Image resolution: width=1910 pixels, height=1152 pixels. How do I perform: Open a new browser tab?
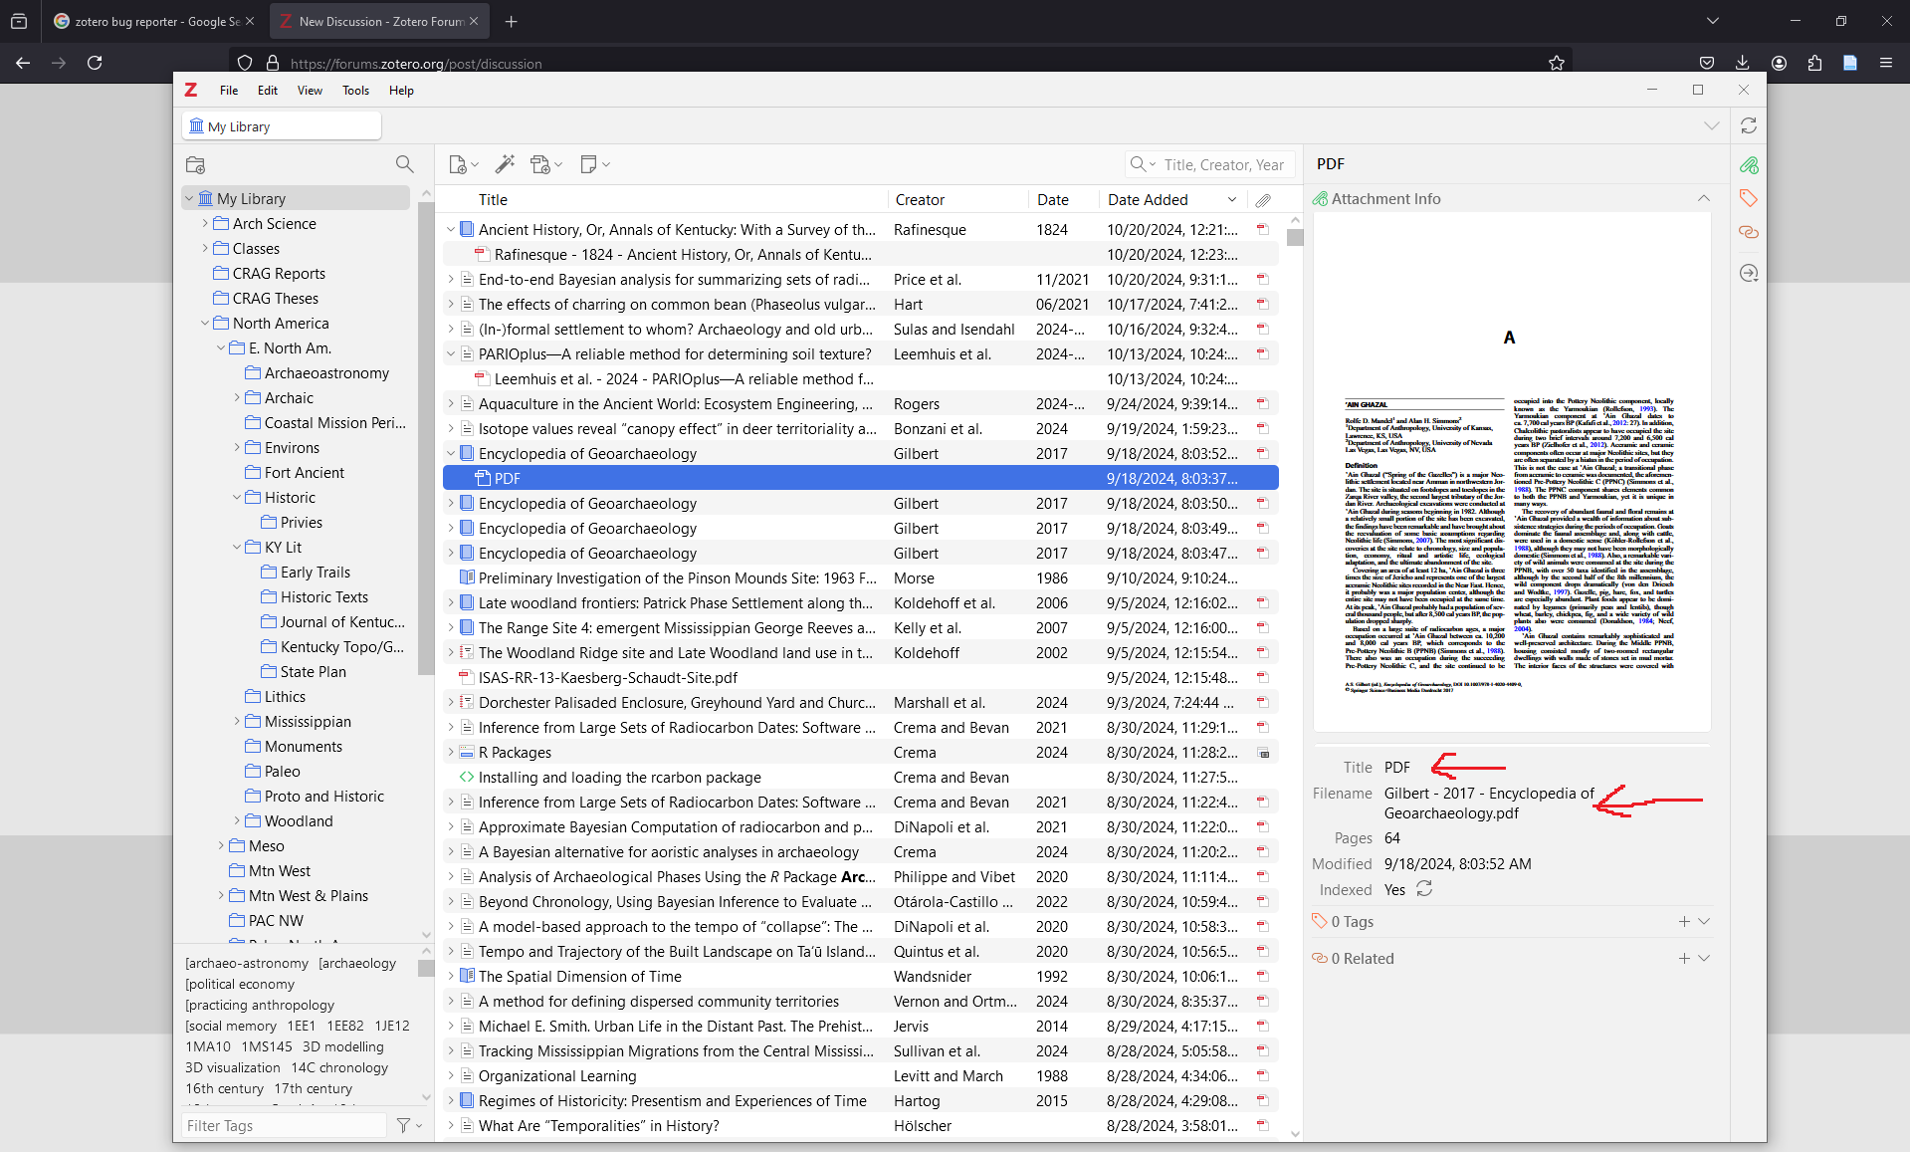coord(511,21)
